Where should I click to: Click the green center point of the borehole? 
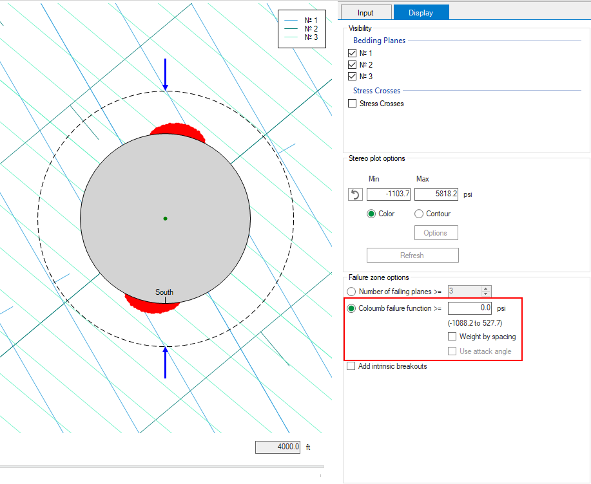pos(166,219)
